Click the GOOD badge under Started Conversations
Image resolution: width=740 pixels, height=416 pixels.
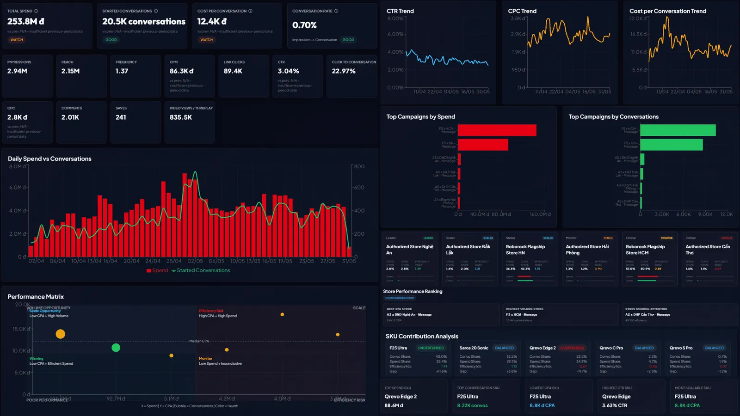pyautogui.click(x=111, y=40)
